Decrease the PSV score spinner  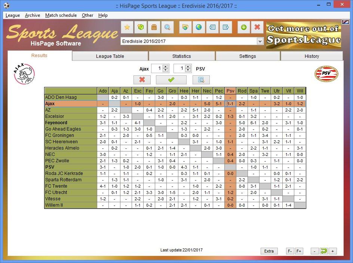pos(188,70)
